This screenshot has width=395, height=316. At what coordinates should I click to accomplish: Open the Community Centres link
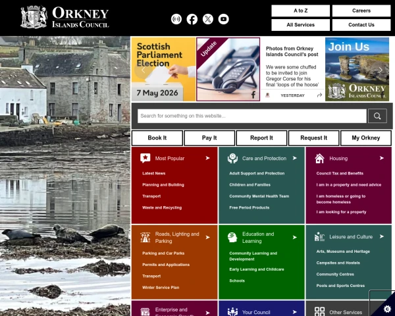point(335,274)
